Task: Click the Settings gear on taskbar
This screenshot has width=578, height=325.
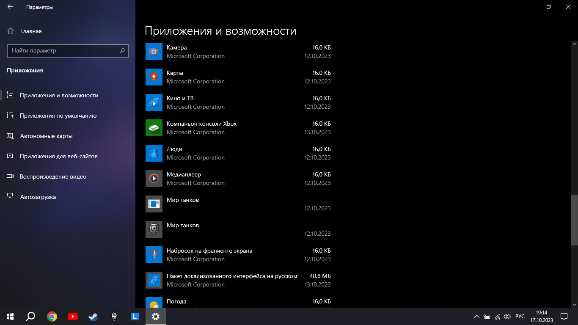Action: pos(156,316)
